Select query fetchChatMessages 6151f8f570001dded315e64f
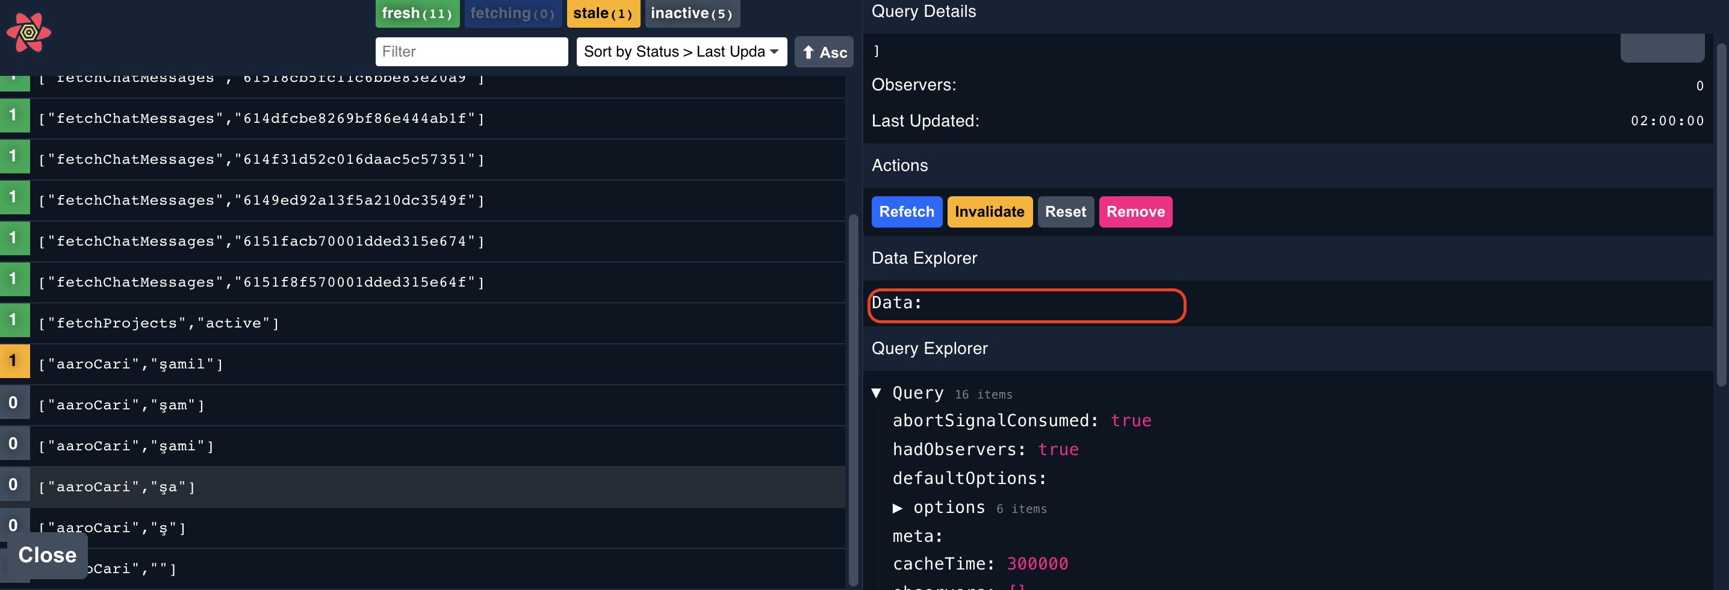The height and width of the screenshot is (590, 1729). pyautogui.click(x=423, y=282)
